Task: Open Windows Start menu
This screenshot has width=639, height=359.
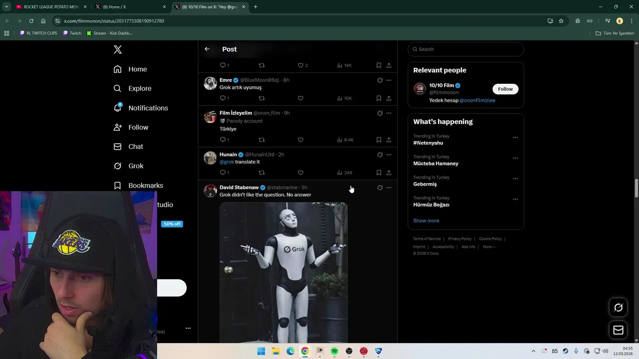Action: [x=261, y=351]
